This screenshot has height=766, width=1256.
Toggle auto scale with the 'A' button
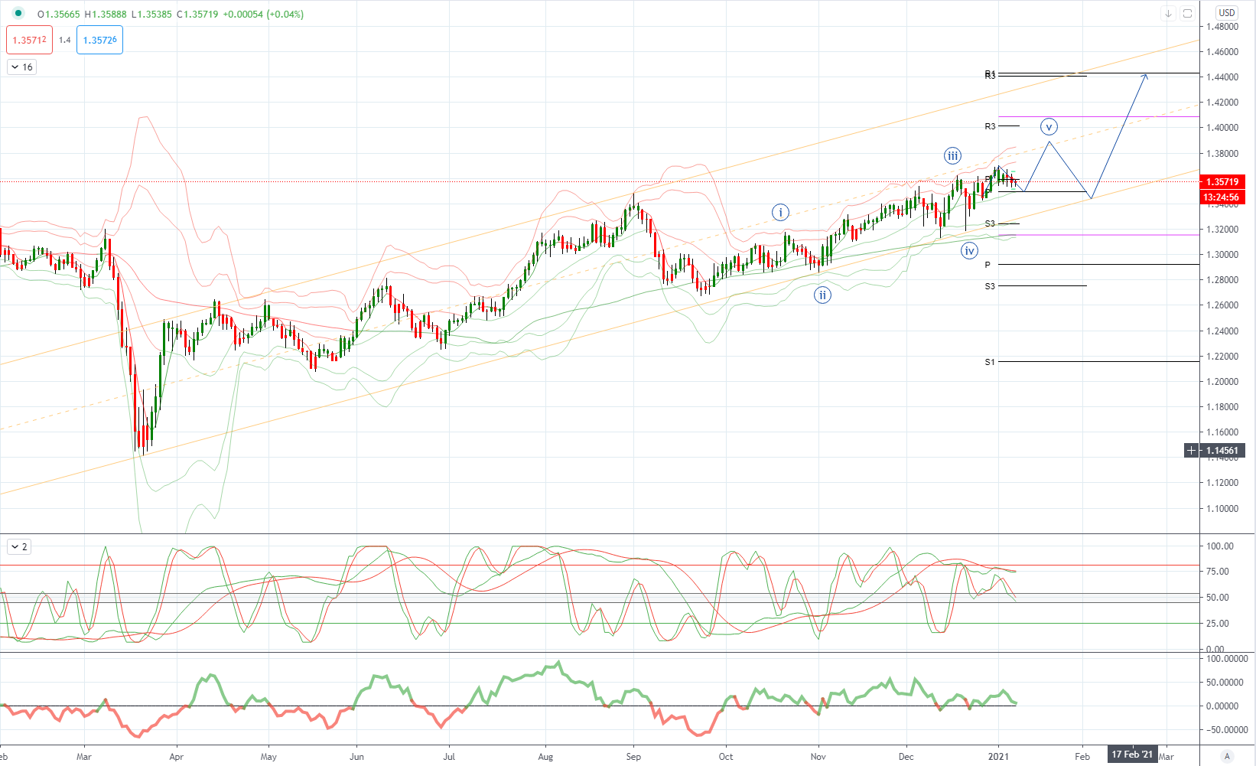(x=1227, y=756)
